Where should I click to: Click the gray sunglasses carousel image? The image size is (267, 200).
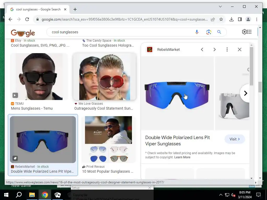coord(232,93)
